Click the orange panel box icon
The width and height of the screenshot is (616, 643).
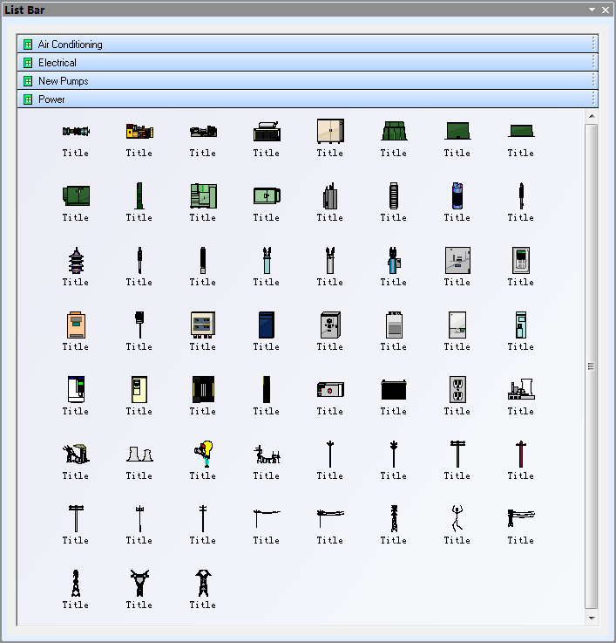pyautogui.click(x=75, y=325)
